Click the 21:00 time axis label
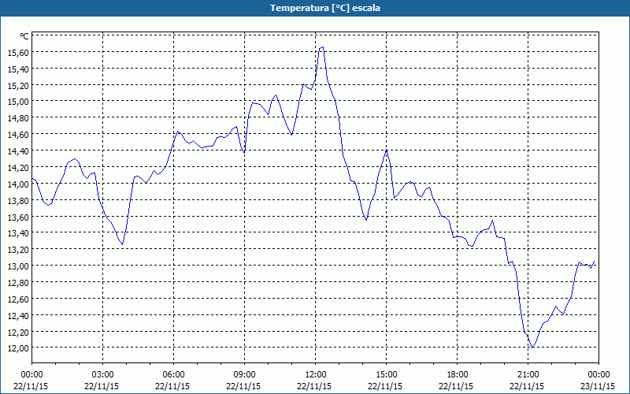 [x=528, y=375]
